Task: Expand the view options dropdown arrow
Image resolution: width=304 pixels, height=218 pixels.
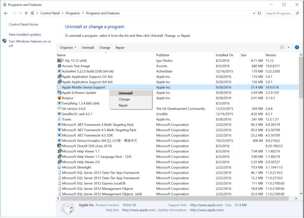Action: (288, 47)
